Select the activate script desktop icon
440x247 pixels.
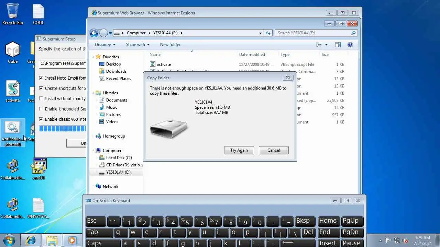[x=13, y=91]
